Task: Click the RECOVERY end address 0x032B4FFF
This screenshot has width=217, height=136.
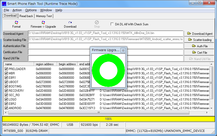Action: click(x=87, y=91)
